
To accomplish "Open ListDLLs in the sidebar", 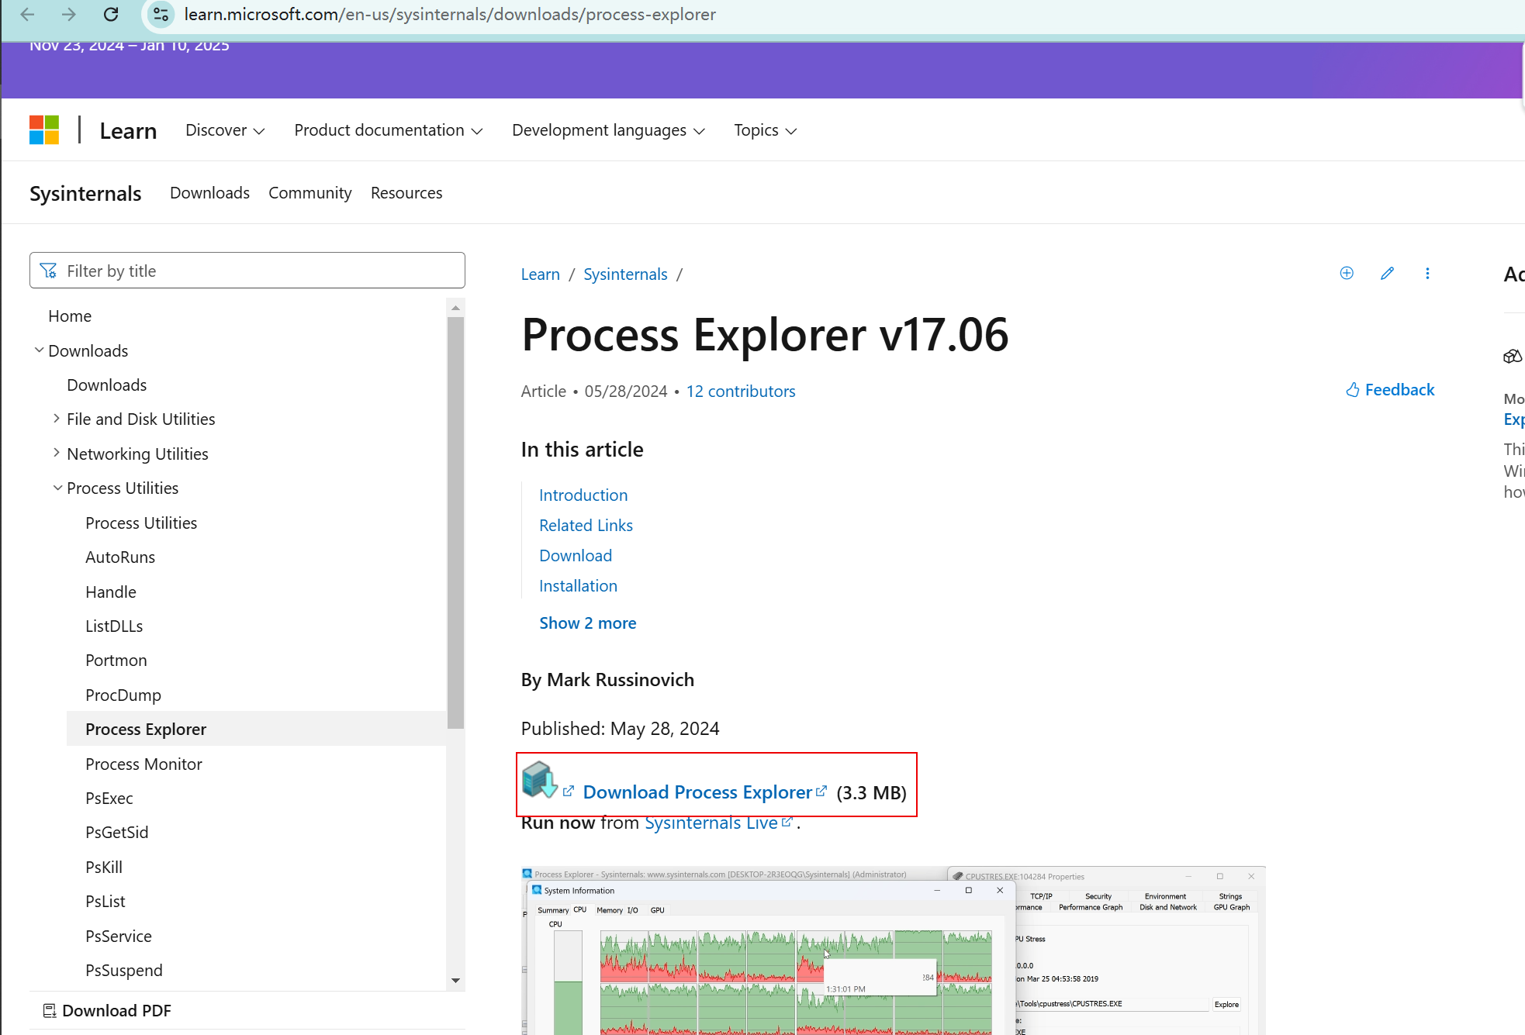I will (114, 626).
